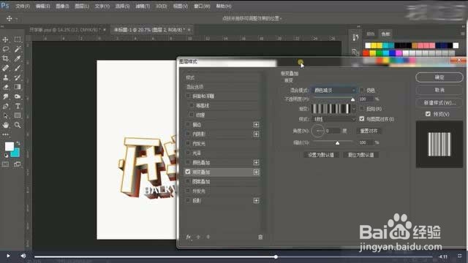The image size is (468, 263).
Task: Click the video play button
Action: pos(8,256)
